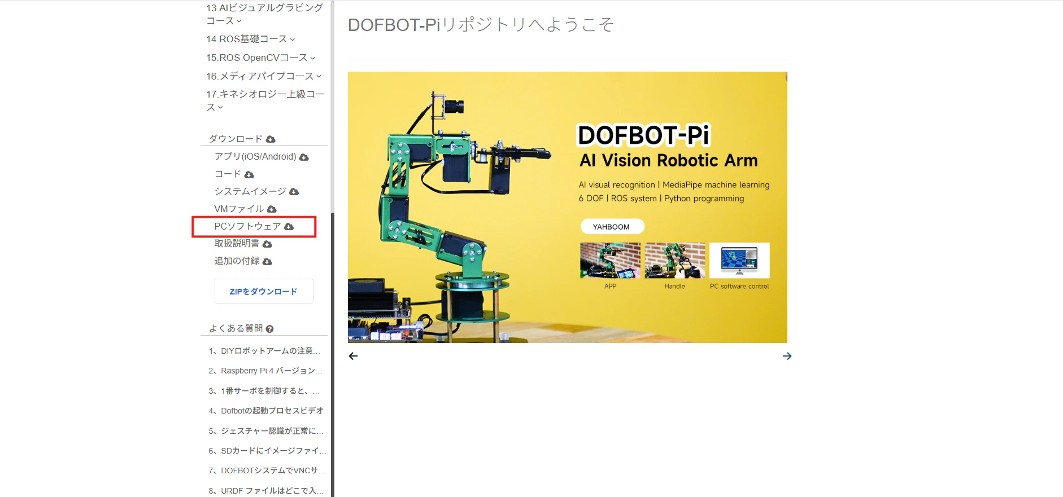Expand 15.ROS OpenCVコース chevron
The width and height of the screenshot is (1063, 497).
click(312, 58)
